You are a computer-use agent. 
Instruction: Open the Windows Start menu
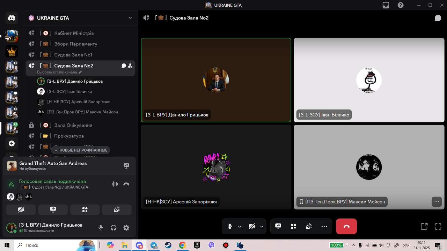click(7, 245)
